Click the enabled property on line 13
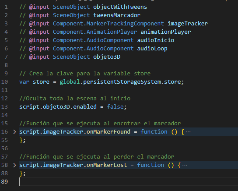This screenshot has width=238, height=191. coord(85,107)
